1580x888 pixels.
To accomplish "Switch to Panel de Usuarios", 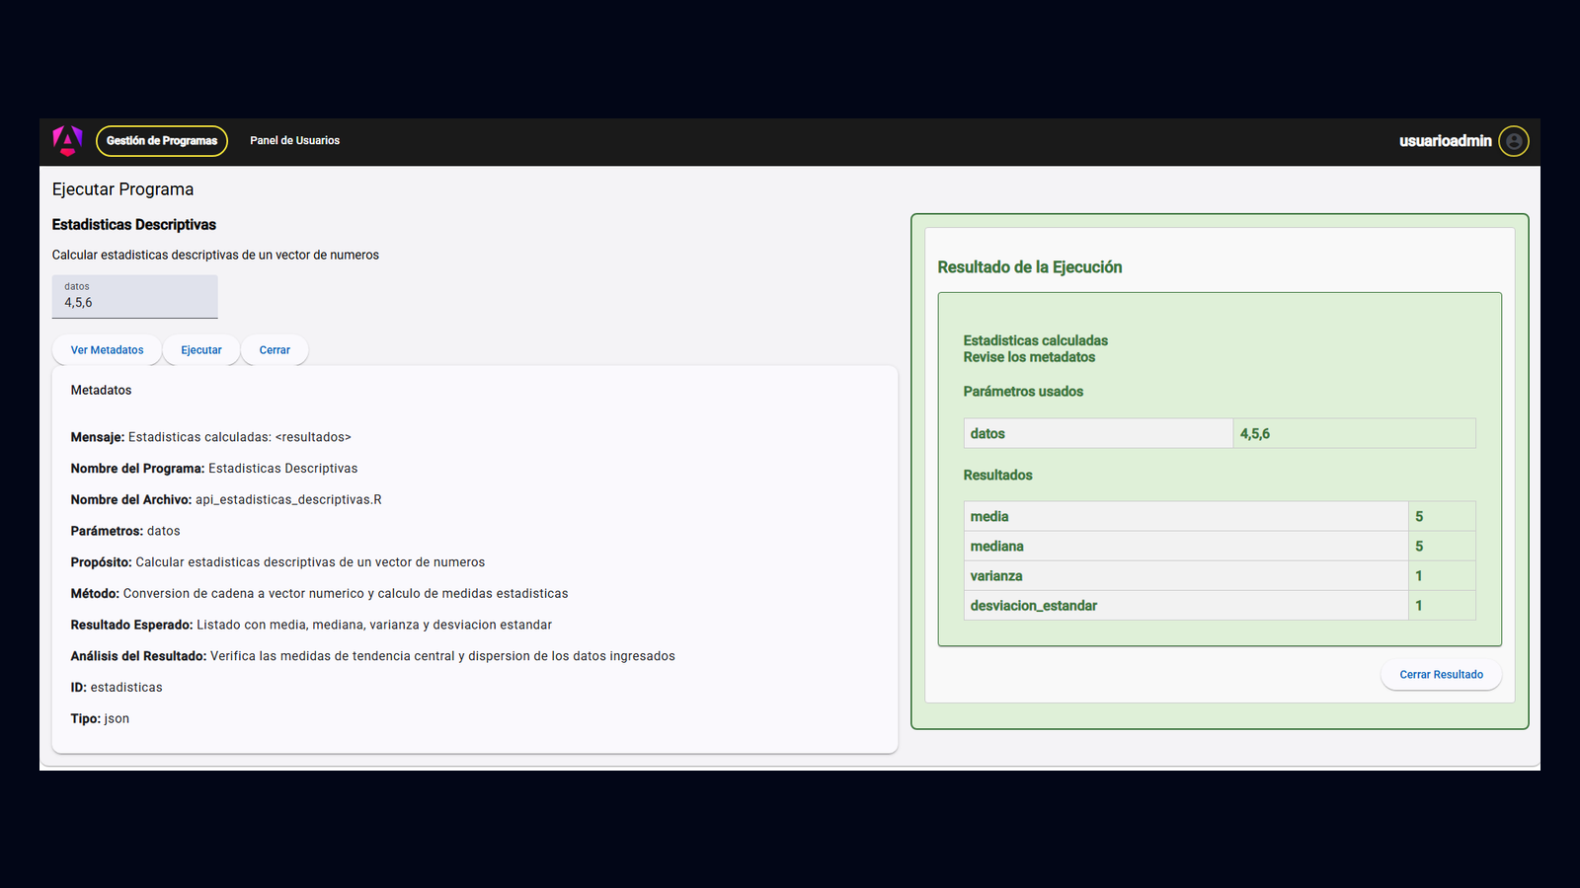I will coord(294,141).
